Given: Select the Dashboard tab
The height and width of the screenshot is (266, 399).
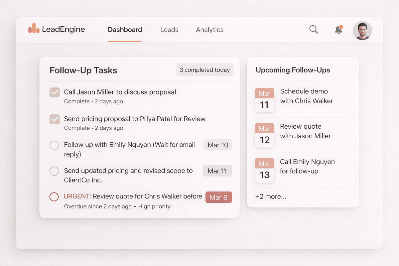Looking at the screenshot, I should pos(125,30).
